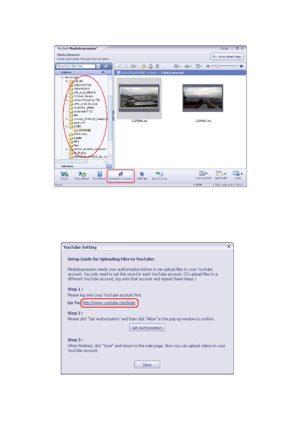The height and width of the screenshot is (423, 299).
Task: Open the WebCam capture tool
Action: pos(142,176)
